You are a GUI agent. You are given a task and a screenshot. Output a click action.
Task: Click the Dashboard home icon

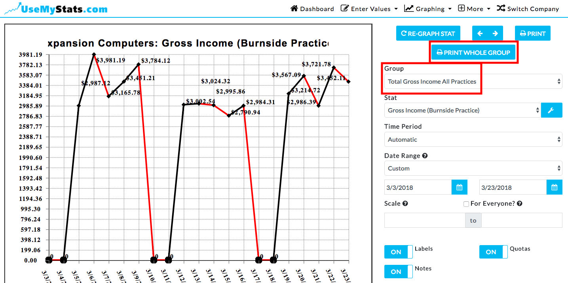click(x=294, y=8)
